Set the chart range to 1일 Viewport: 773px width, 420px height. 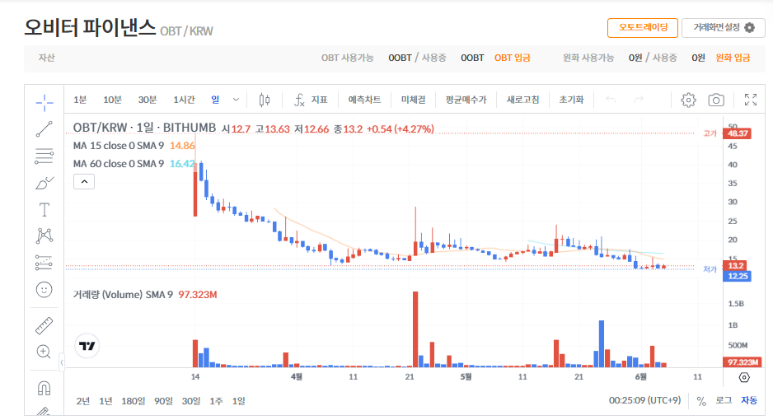tap(239, 401)
